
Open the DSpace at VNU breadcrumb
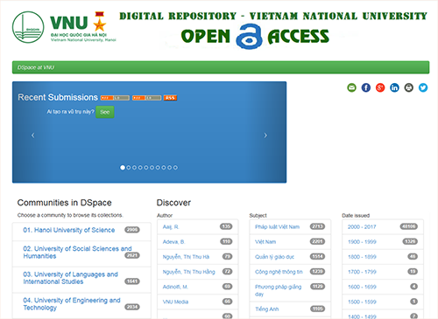coord(36,67)
